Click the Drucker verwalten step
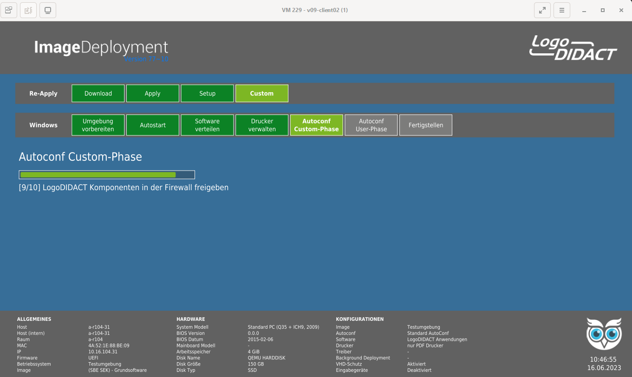 click(x=262, y=125)
